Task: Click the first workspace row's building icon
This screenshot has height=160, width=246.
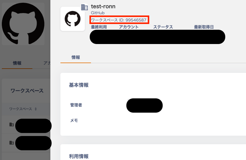Action: pyautogui.click(x=12, y=124)
